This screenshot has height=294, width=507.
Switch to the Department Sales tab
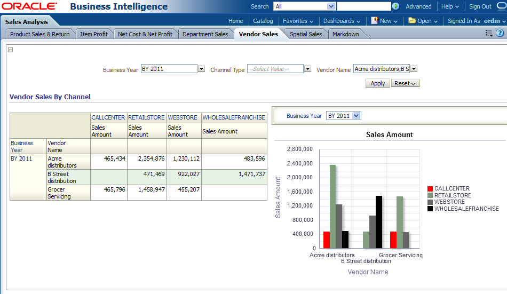[x=205, y=34]
